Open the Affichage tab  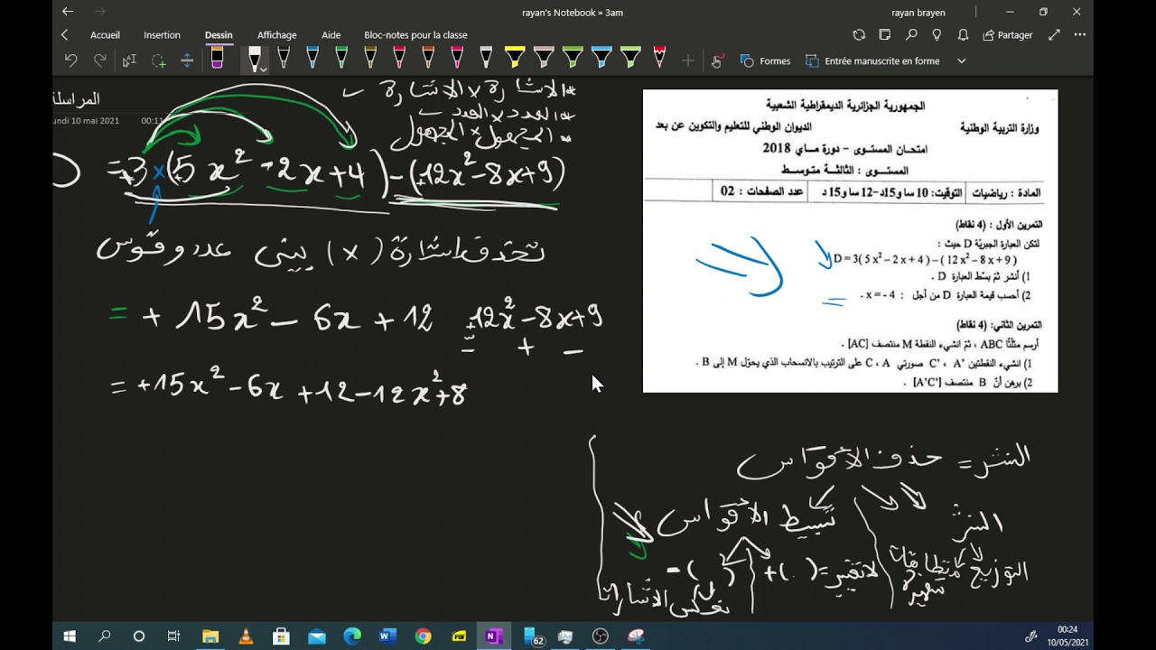coord(276,35)
